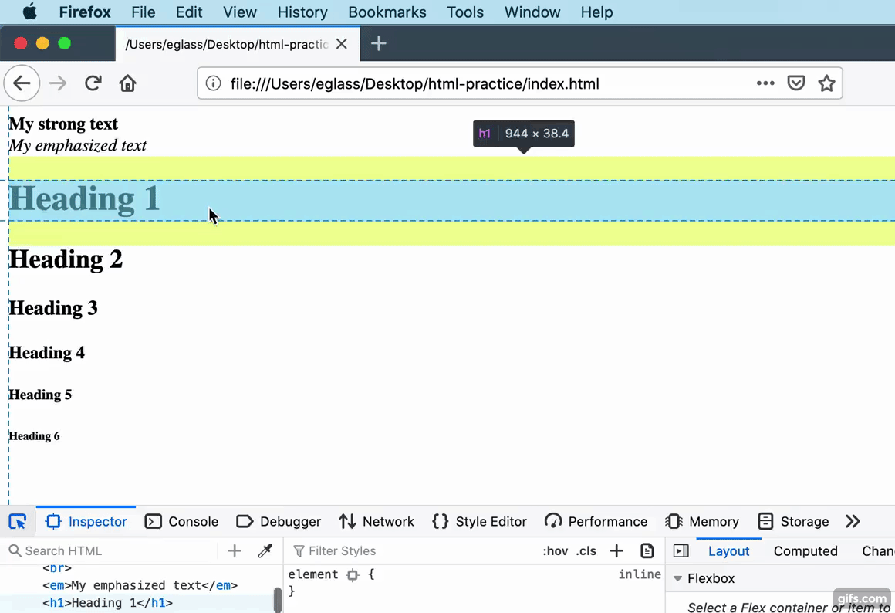895x613 pixels.
Task: Show more devtools tabs chevron
Action: [853, 522]
